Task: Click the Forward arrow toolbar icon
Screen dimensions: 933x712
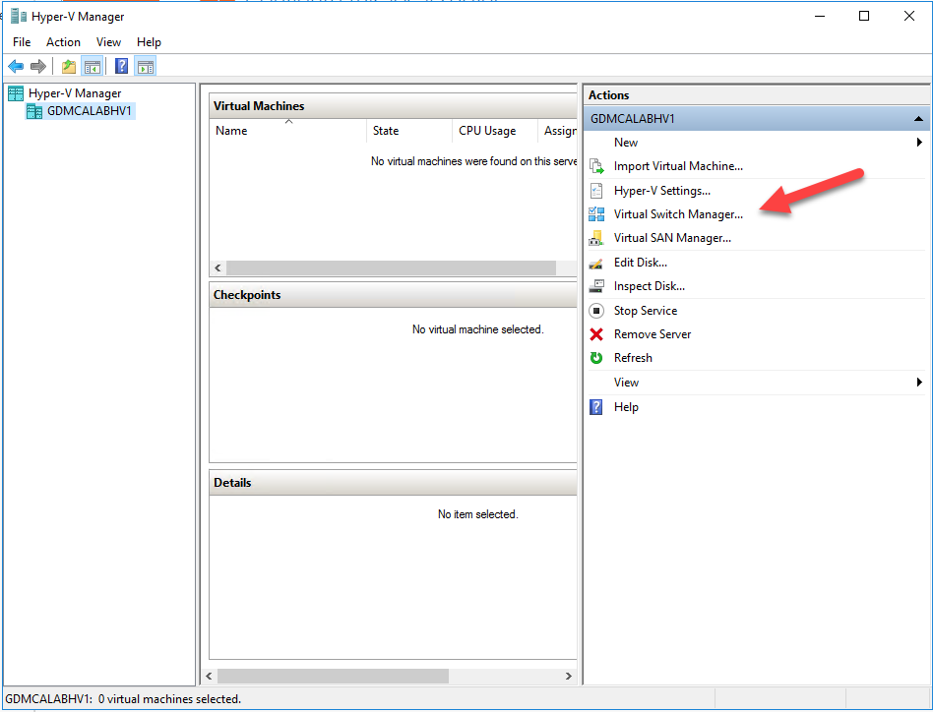Action: pyautogui.click(x=38, y=67)
